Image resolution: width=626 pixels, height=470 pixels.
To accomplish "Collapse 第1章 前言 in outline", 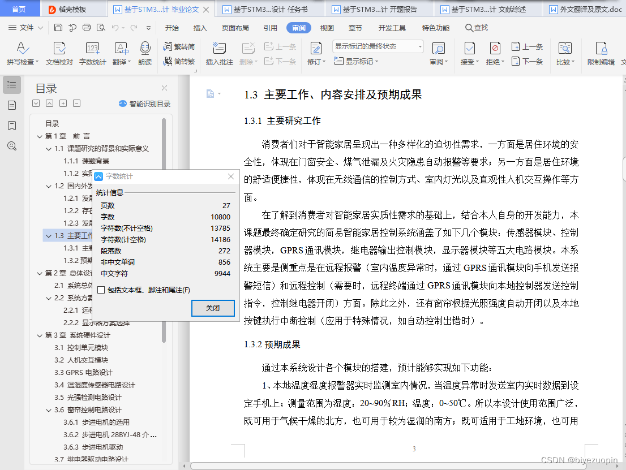I will click(x=40, y=136).
